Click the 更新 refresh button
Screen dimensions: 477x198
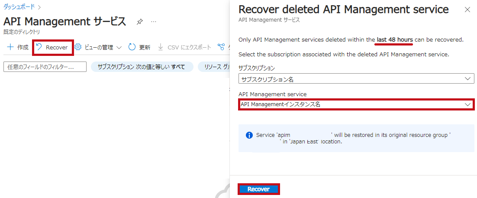point(139,48)
